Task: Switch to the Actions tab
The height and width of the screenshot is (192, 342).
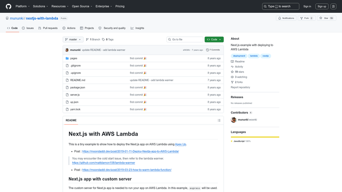Action: point(69,28)
